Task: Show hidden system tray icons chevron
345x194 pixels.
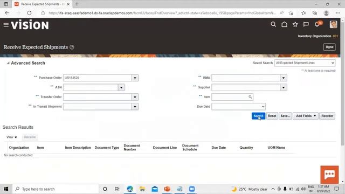Action: point(273,189)
